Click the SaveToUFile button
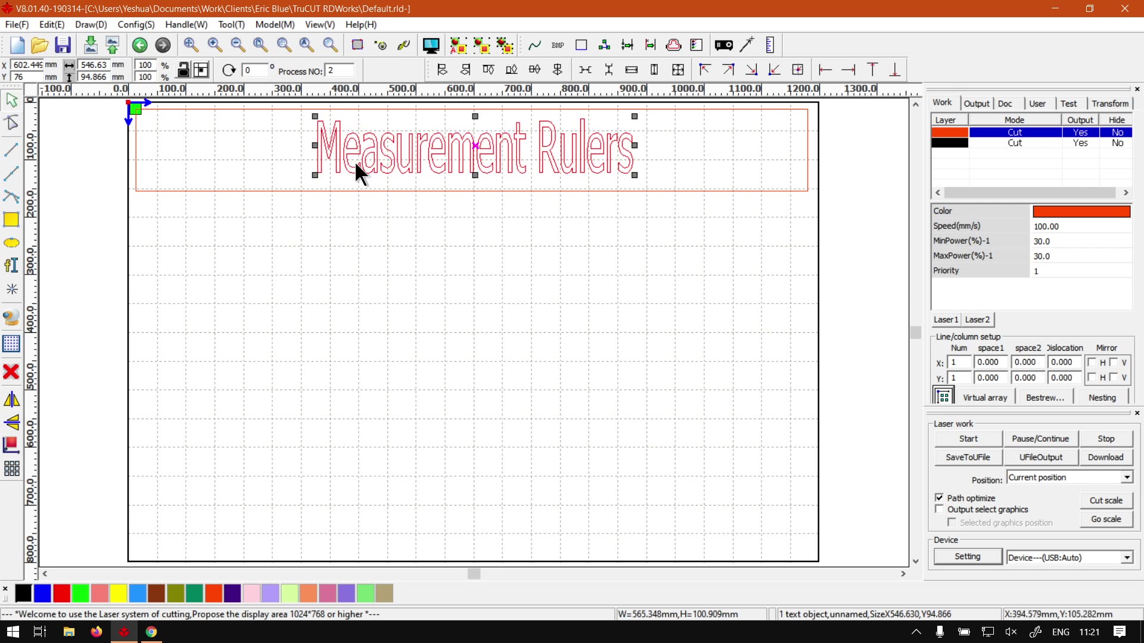Screen dimensions: 1144x643 968,457
